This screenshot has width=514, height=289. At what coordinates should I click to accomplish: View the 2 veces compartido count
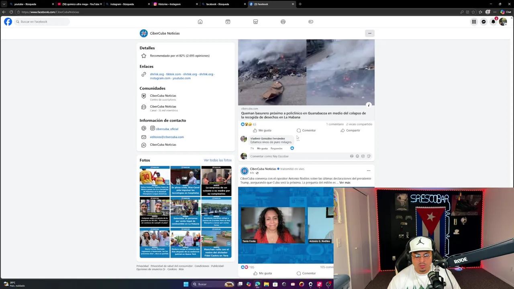359,124
